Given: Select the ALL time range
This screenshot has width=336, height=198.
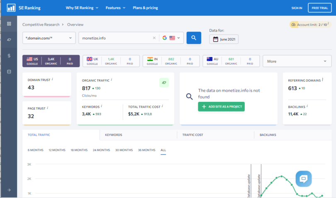Looking at the screenshot, I should point(163,150).
